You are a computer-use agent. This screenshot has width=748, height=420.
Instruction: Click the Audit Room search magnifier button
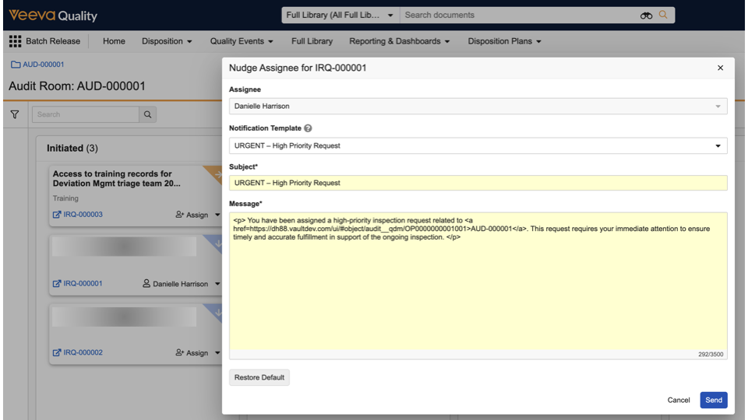[x=147, y=114]
